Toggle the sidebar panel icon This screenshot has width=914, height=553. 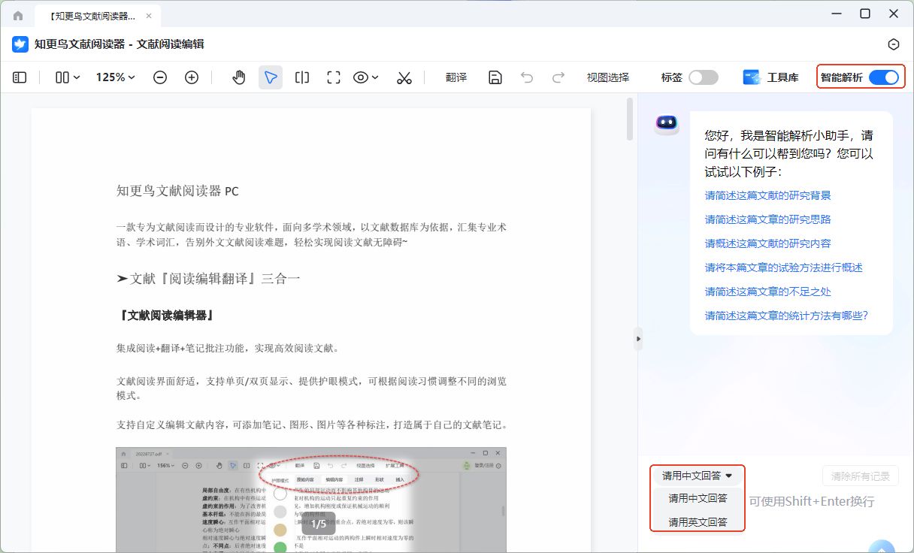click(x=20, y=77)
